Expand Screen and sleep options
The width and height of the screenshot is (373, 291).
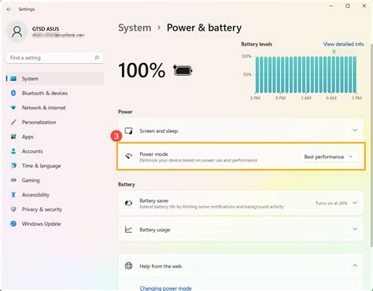241,131
